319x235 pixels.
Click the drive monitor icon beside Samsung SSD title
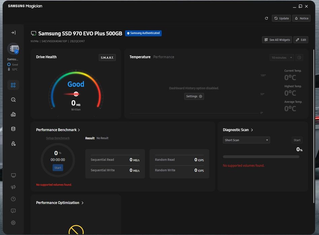tap(34, 33)
